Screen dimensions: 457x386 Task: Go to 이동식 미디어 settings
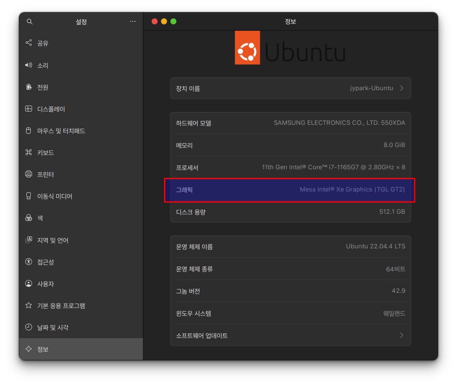pos(81,196)
